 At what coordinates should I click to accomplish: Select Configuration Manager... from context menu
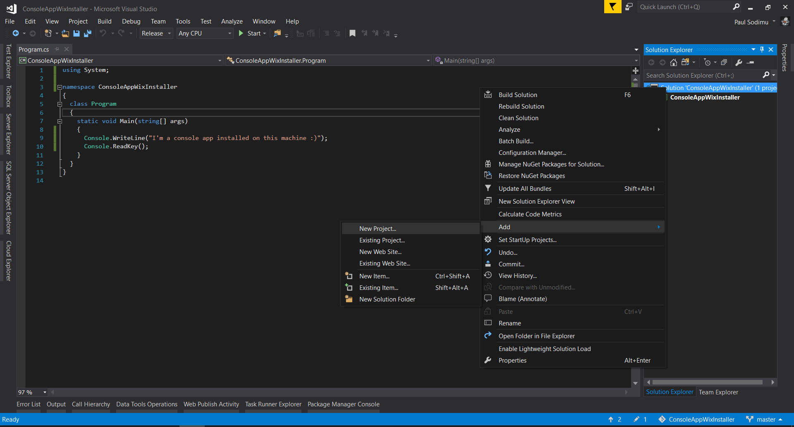(x=573, y=153)
